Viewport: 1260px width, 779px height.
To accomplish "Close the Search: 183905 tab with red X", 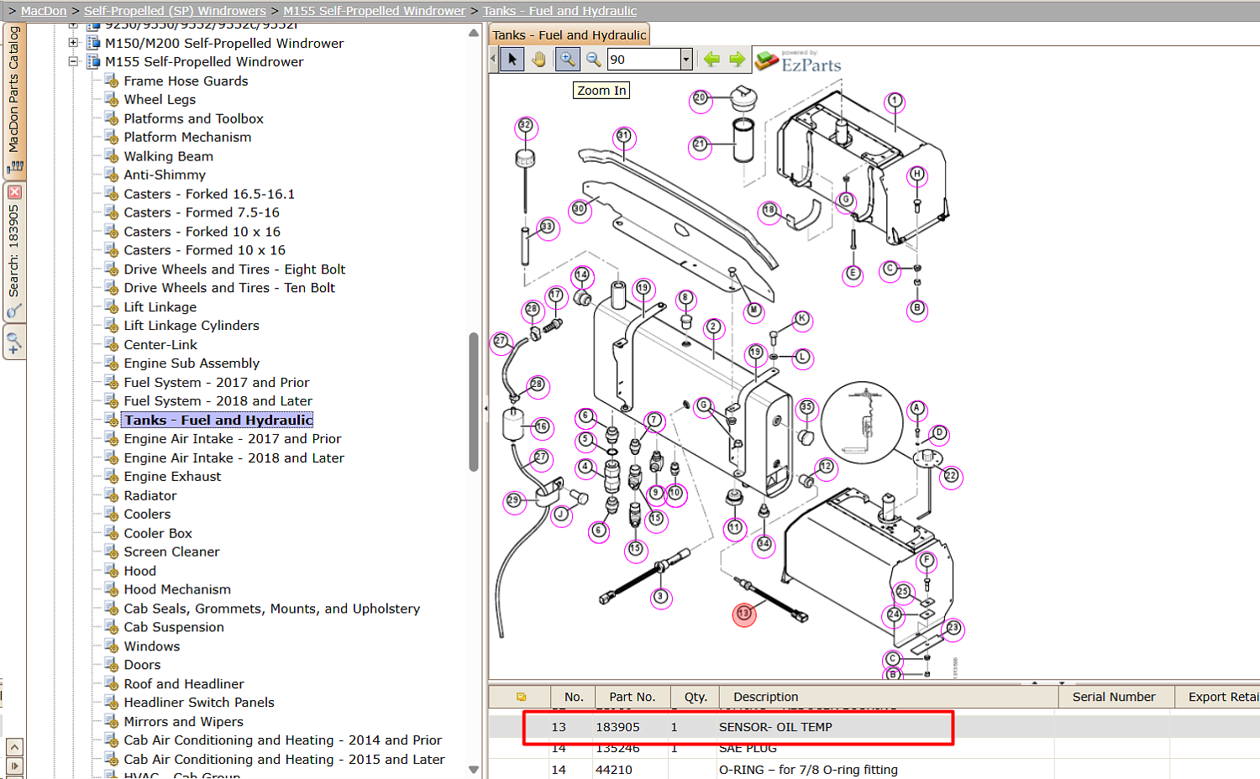I will pyautogui.click(x=14, y=192).
